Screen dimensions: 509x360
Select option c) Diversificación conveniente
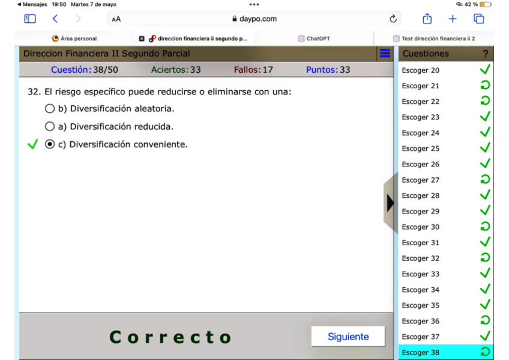[x=50, y=144]
